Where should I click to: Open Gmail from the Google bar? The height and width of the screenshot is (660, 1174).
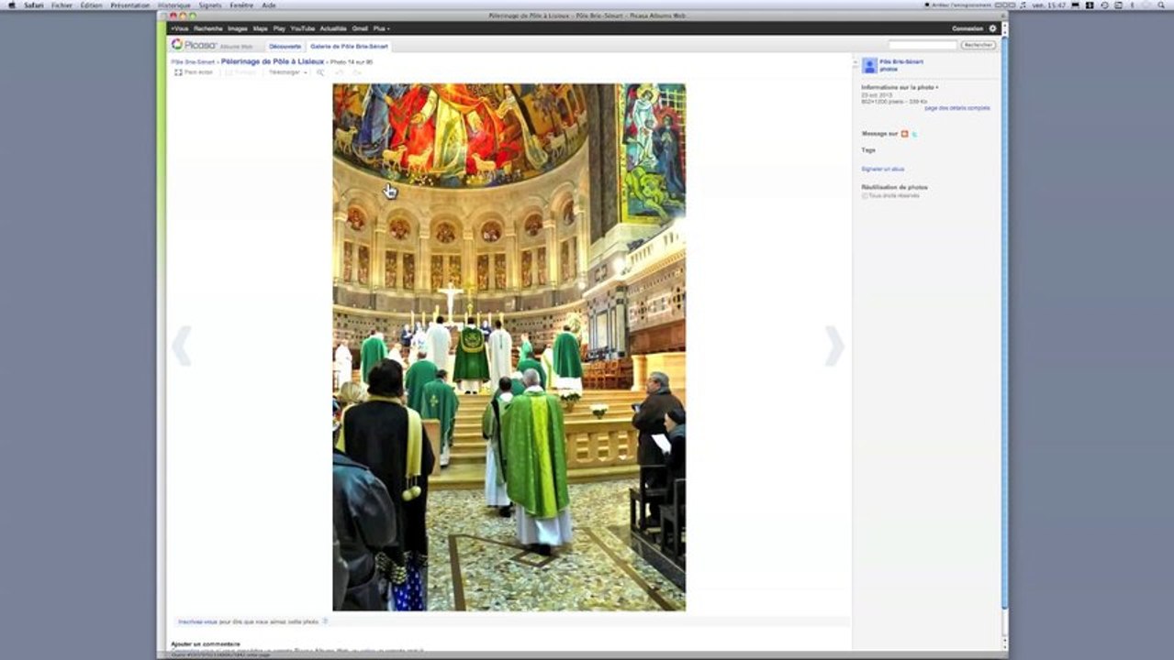[360, 28]
